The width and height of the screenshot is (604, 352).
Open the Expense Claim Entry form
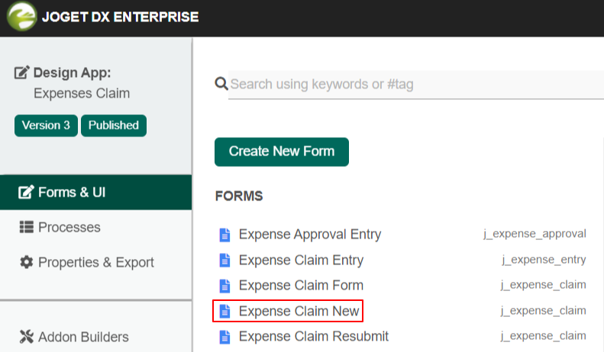point(301,261)
